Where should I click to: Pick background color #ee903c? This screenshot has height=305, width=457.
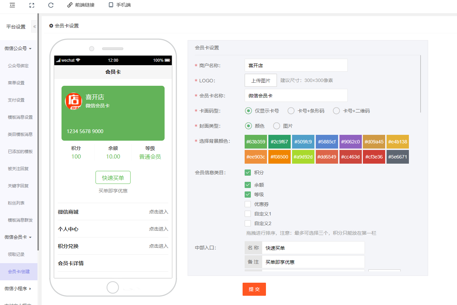[x=256, y=157]
